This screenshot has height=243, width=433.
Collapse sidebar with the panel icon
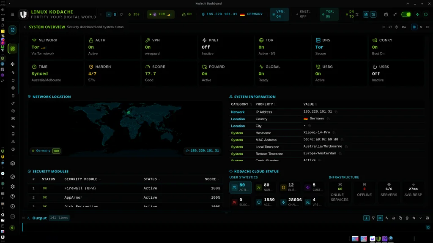click(13, 216)
